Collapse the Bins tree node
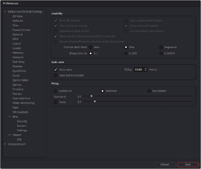The image size is (201, 169). (9, 116)
